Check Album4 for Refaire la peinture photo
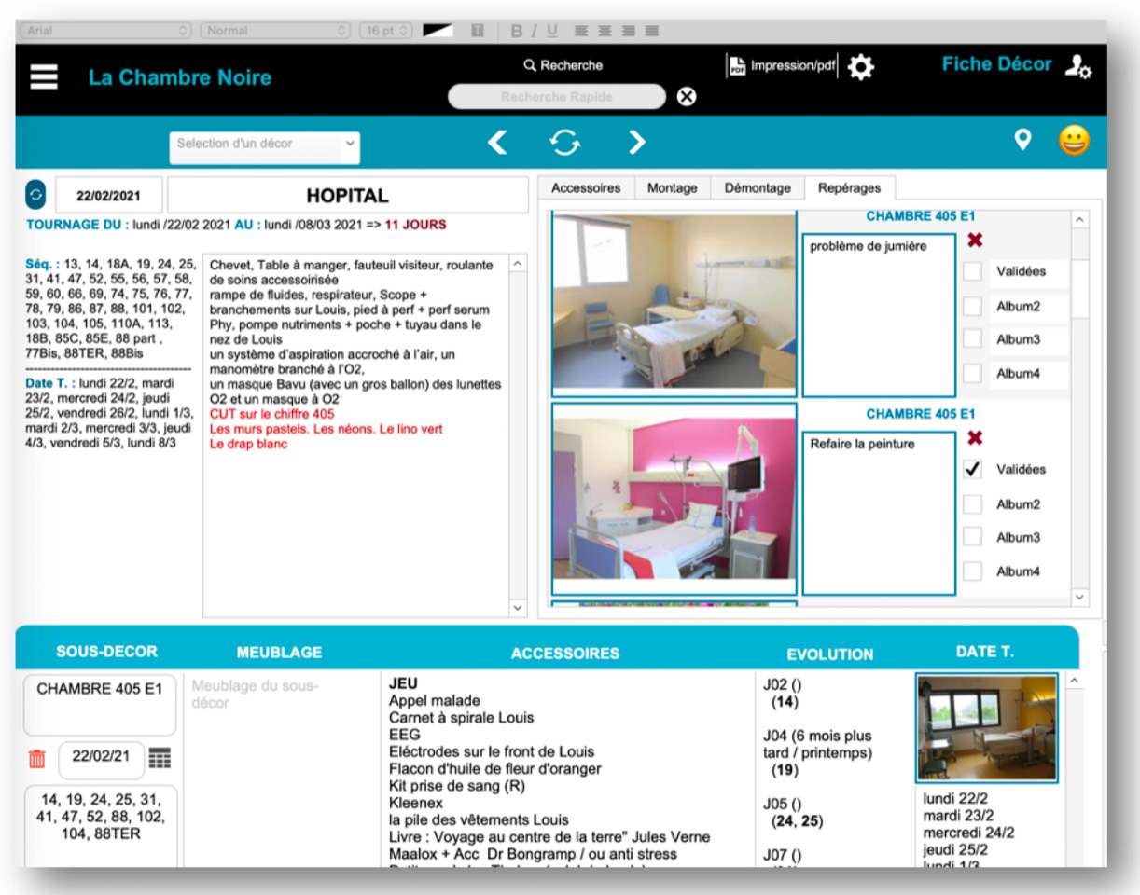 [973, 571]
